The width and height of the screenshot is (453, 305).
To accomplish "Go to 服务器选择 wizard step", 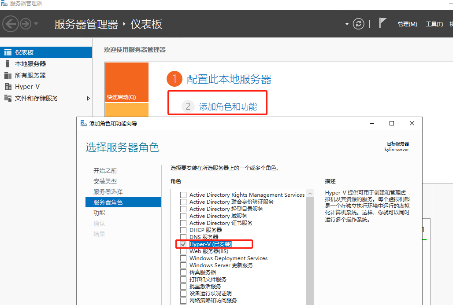I will pyautogui.click(x=108, y=192).
